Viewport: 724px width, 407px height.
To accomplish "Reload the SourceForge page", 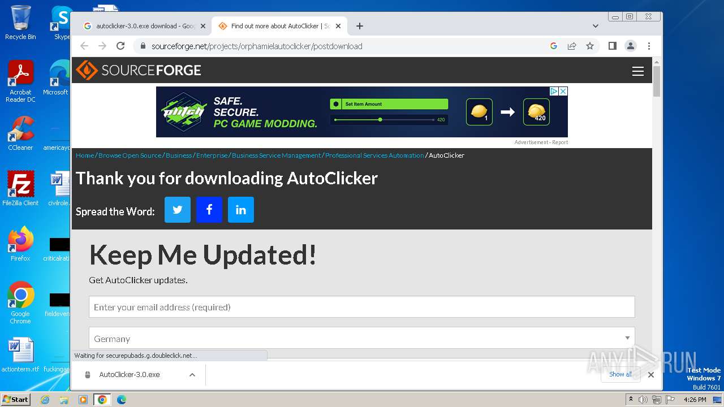I will 120,46.
